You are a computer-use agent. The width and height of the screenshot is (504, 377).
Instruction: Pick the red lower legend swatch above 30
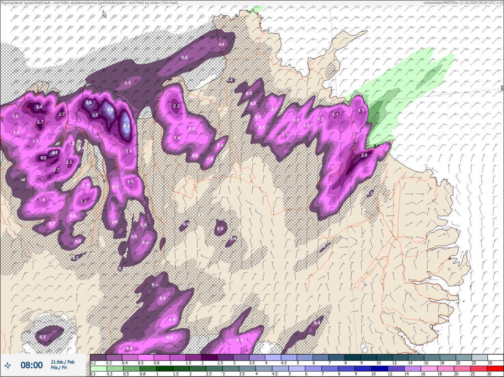[496, 369]
